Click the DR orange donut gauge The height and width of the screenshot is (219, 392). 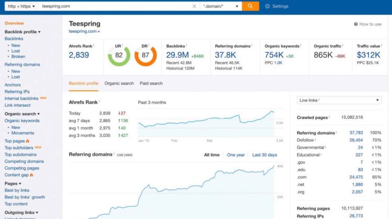[x=145, y=55]
